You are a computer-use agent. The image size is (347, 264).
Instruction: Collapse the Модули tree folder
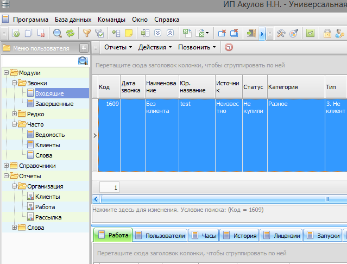(6, 73)
